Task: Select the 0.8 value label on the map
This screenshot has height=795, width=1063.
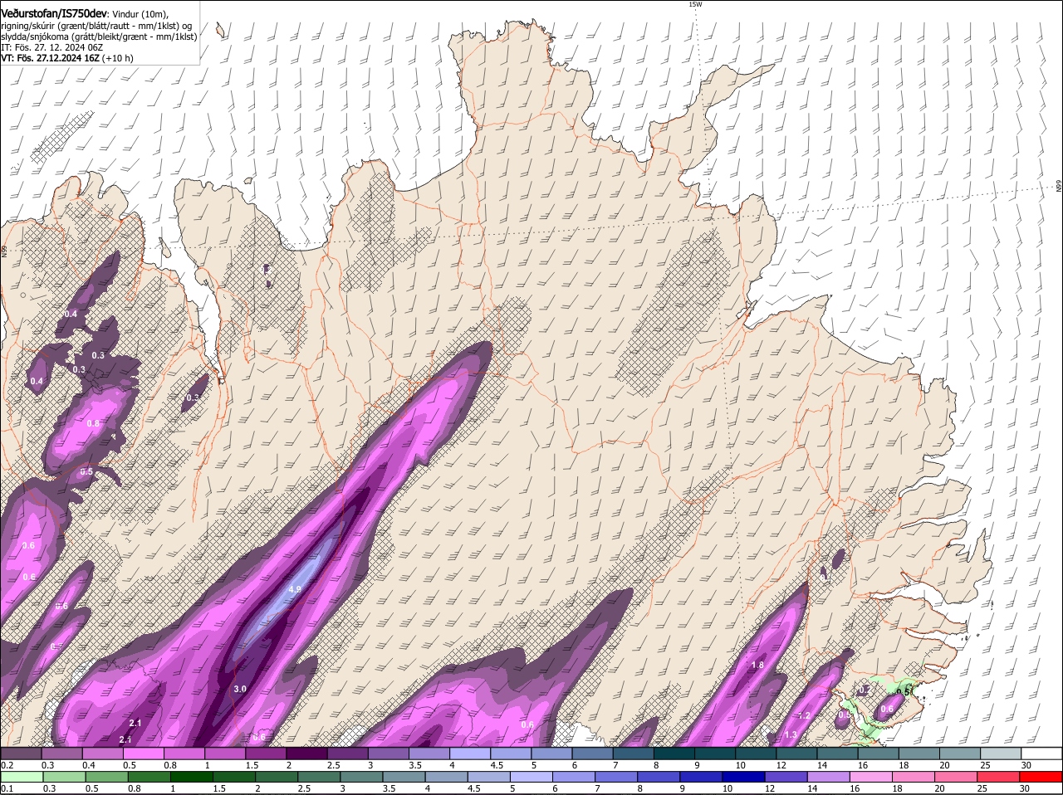Action: click(93, 423)
